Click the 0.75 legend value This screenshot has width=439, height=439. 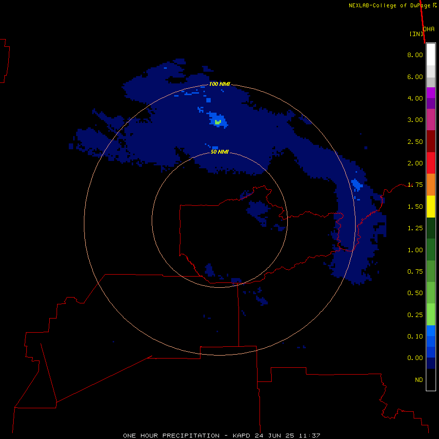(x=415, y=272)
